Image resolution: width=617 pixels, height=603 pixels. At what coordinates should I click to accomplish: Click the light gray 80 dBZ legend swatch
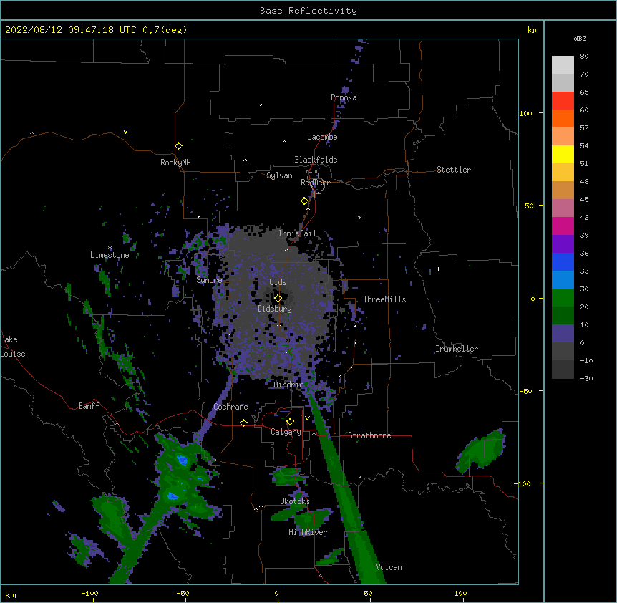563,64
